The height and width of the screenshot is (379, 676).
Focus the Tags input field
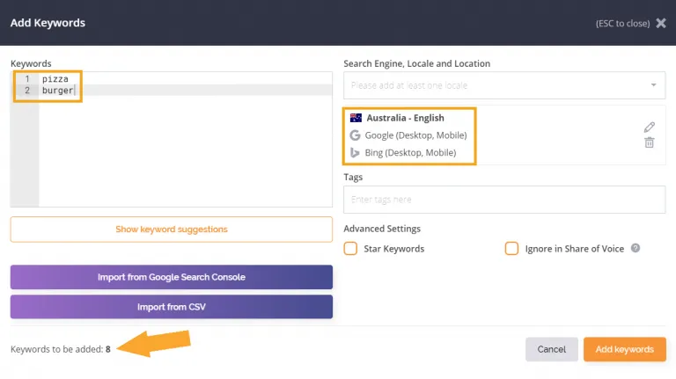pos(504,200)
